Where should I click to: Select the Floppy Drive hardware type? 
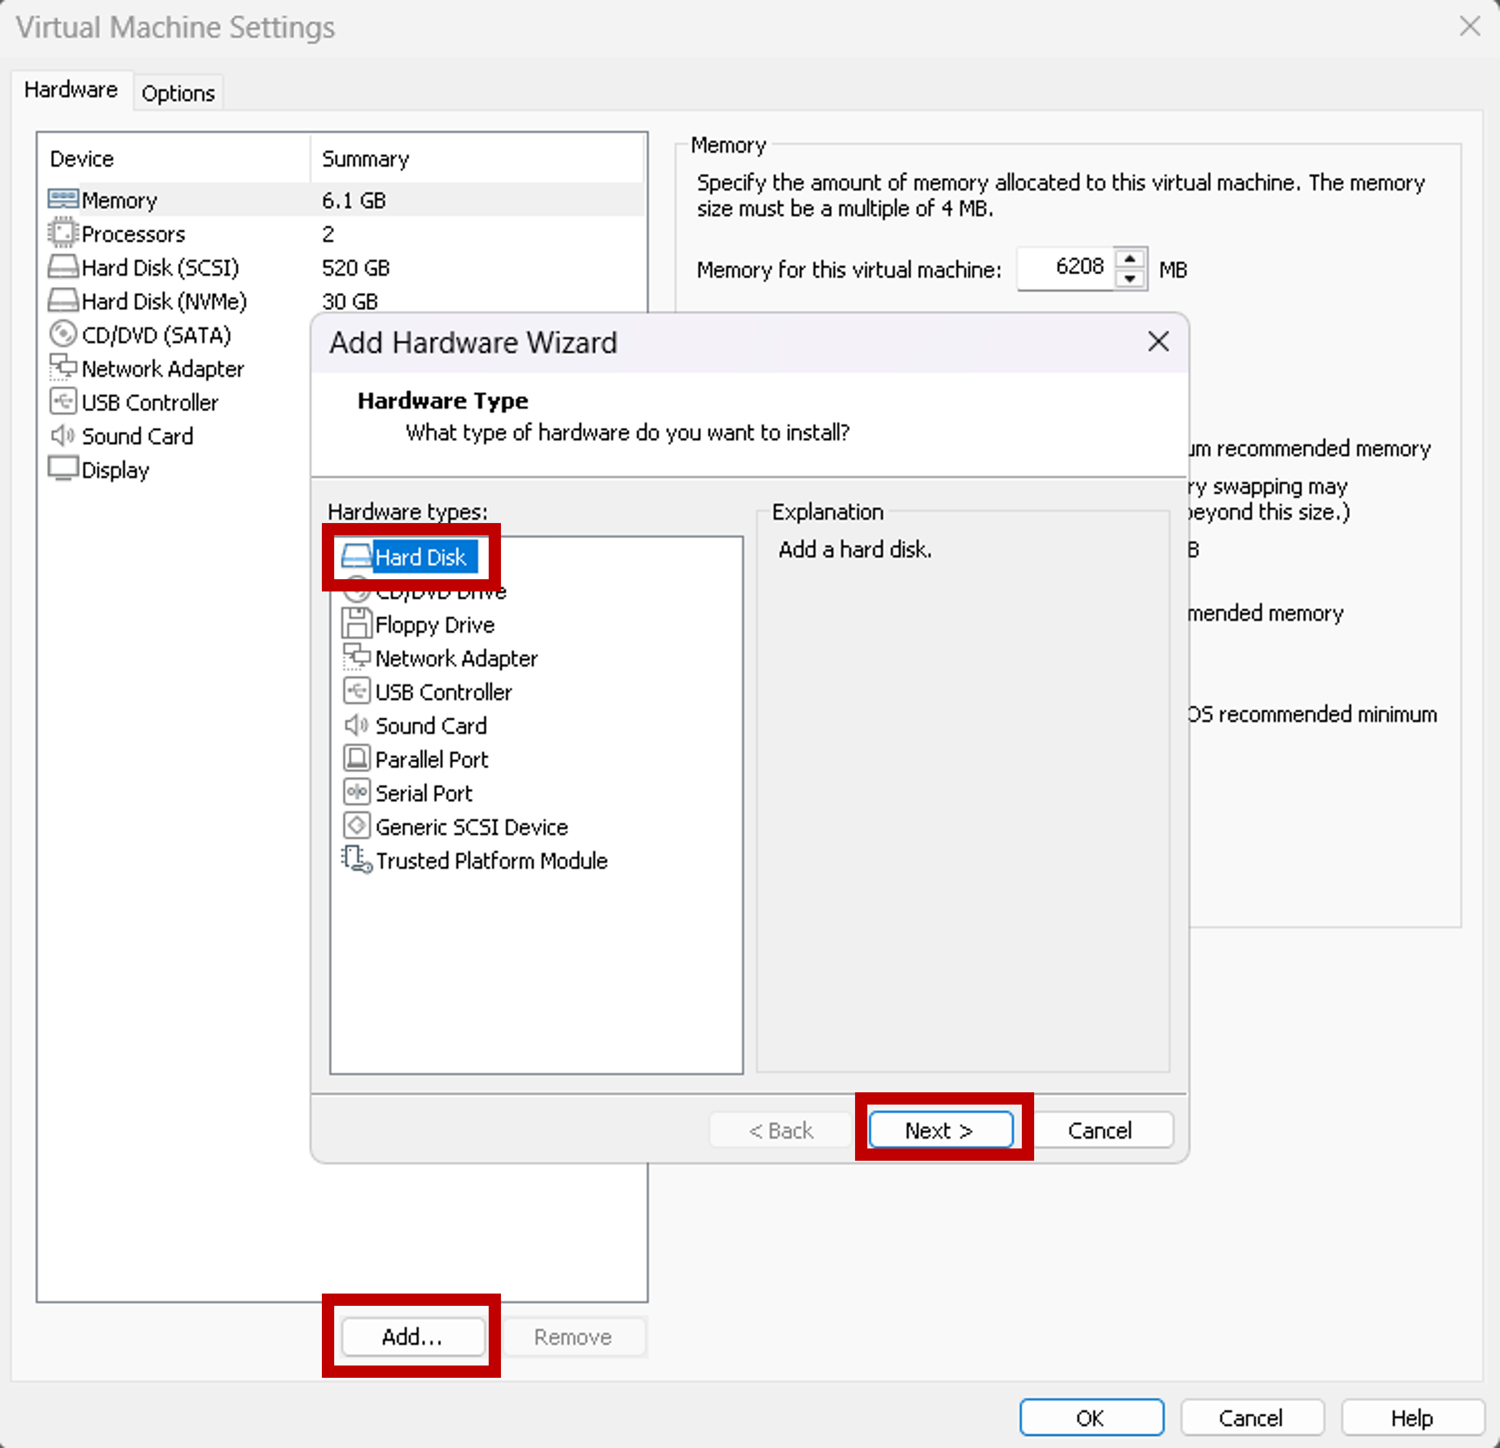coord(435,625)
